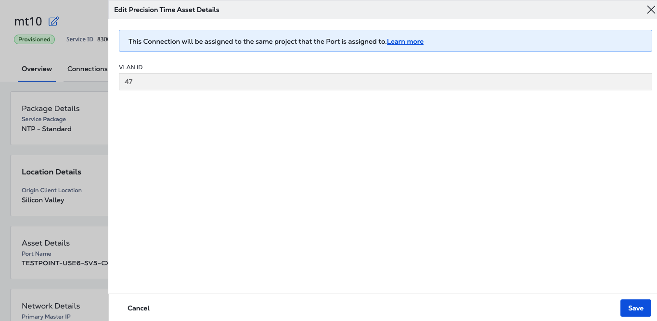
Task: Click the Edit Precision Time Asset Details title
Action: coord(167,10)
